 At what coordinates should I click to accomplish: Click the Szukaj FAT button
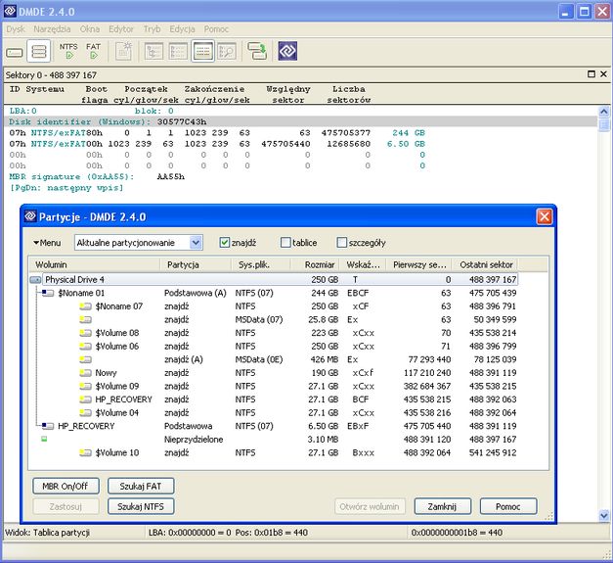click(x=141, y=487)
